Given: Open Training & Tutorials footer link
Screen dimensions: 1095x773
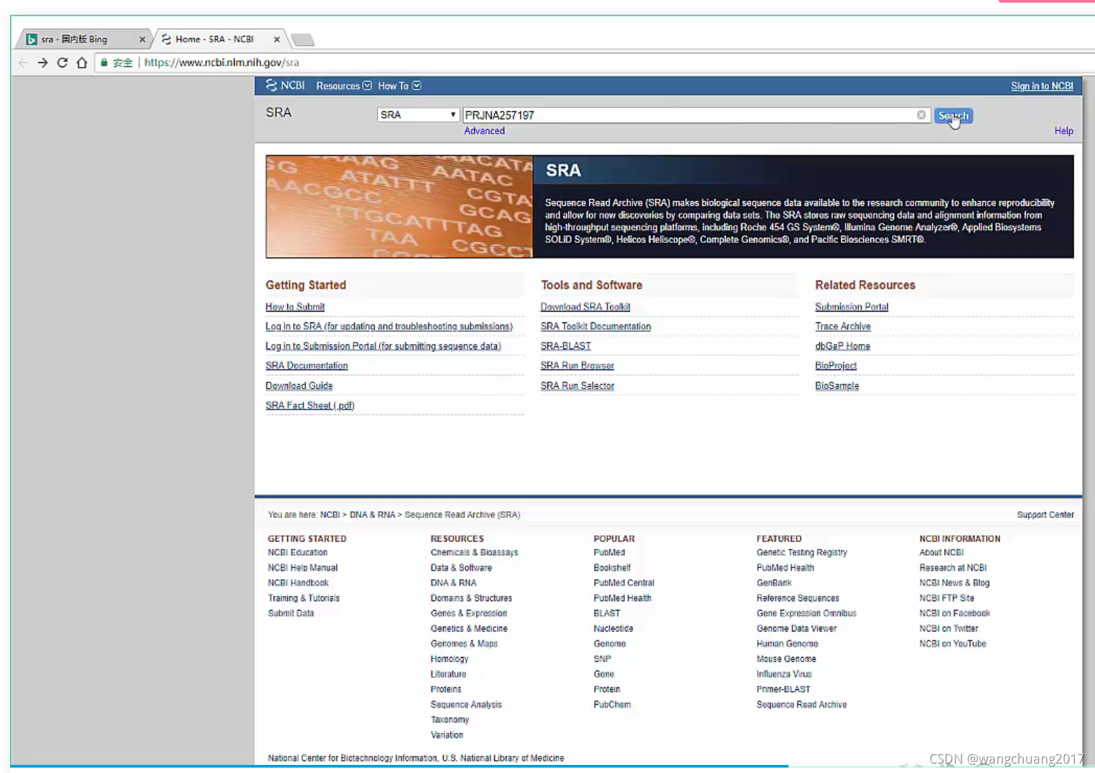Looking at the screenshot, I should (x=303, y=598).
